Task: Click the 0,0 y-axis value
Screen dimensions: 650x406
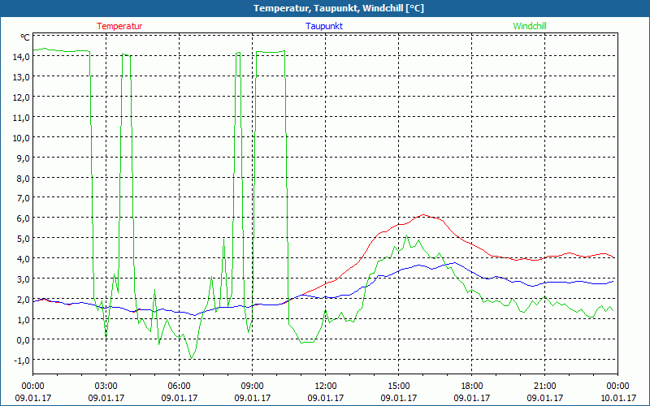Action: tap(24, 340)
